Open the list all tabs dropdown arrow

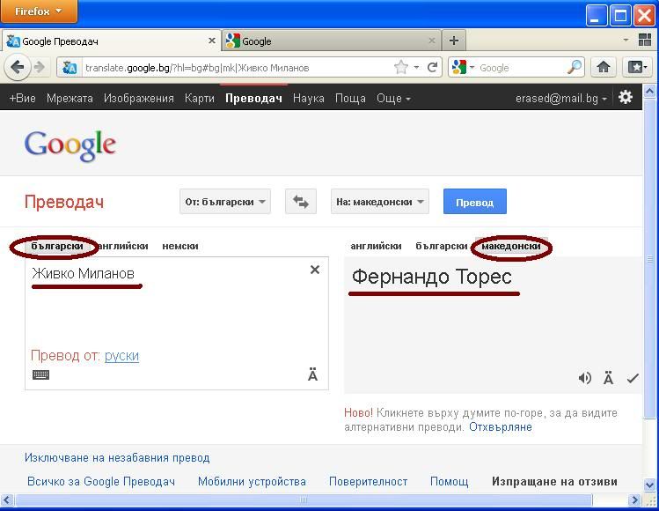coord(626,40)
